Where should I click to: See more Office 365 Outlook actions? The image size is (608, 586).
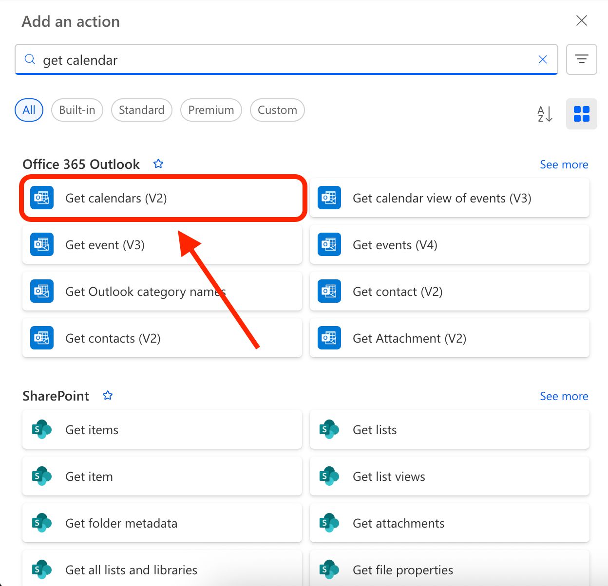coord(564,165)
